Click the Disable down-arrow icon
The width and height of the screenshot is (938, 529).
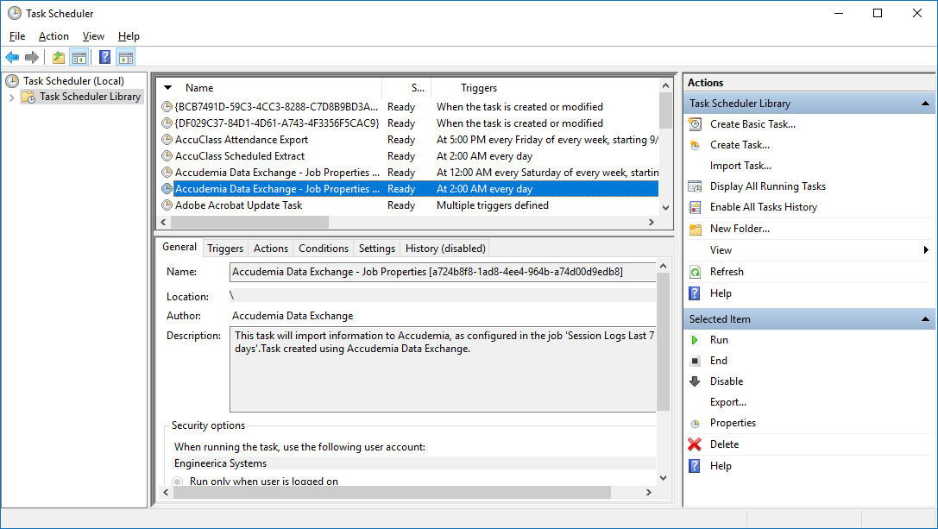(x=695, y=381)
